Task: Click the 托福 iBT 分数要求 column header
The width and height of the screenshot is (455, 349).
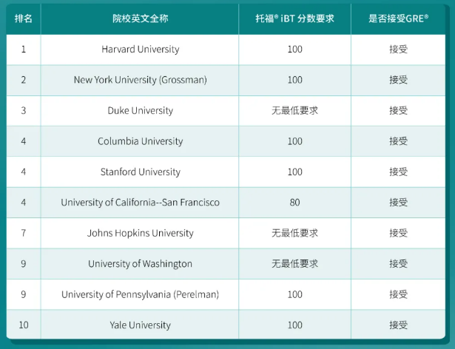Action: pos(294,19)
